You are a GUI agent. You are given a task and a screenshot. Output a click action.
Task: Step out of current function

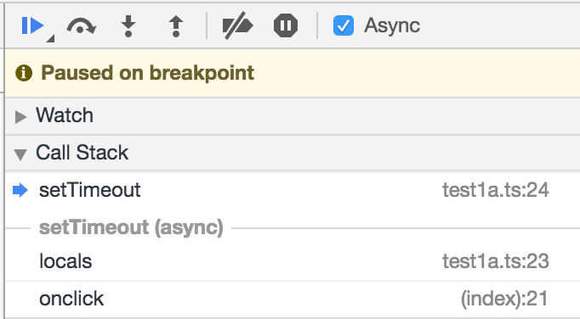point(176,26)
